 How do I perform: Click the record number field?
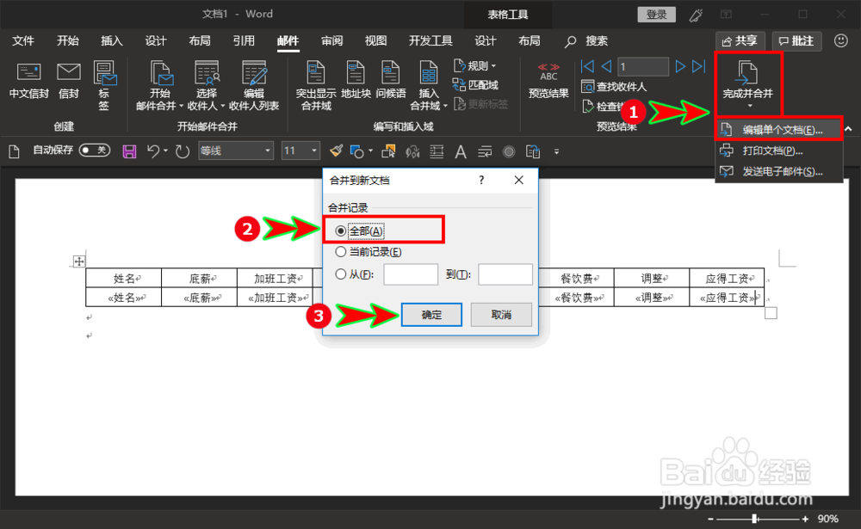point(643,66)
